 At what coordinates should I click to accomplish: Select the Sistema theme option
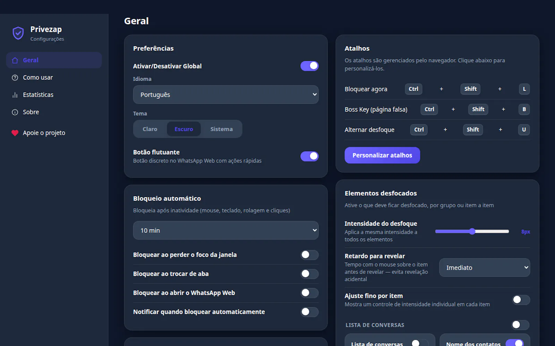pos(221,129)
